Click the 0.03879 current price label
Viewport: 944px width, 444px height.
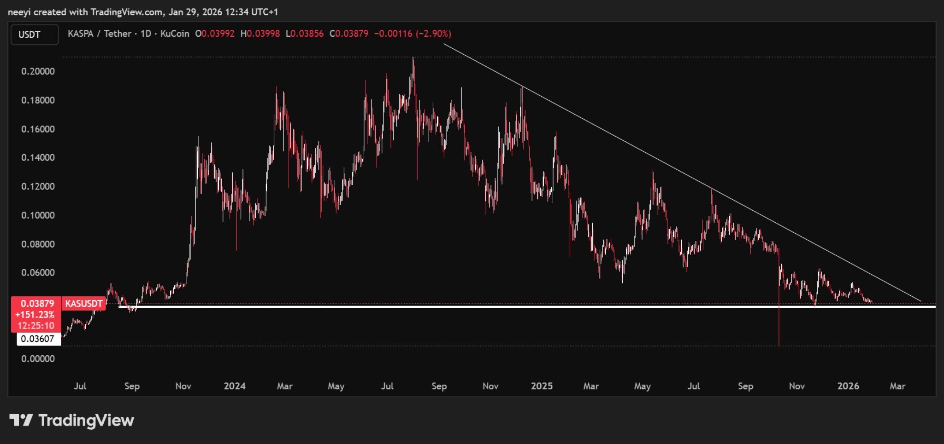[37, 304]
